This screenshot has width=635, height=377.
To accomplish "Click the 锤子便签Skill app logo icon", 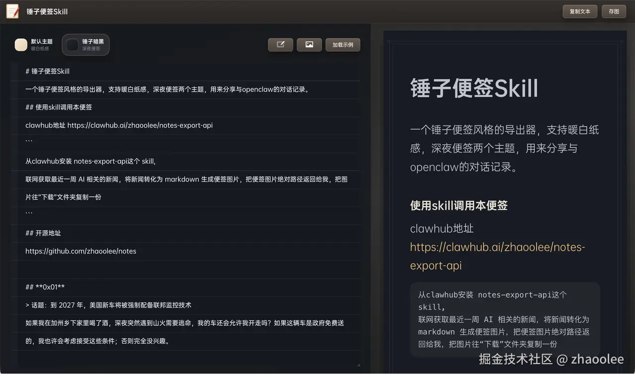I will (12, 11).
